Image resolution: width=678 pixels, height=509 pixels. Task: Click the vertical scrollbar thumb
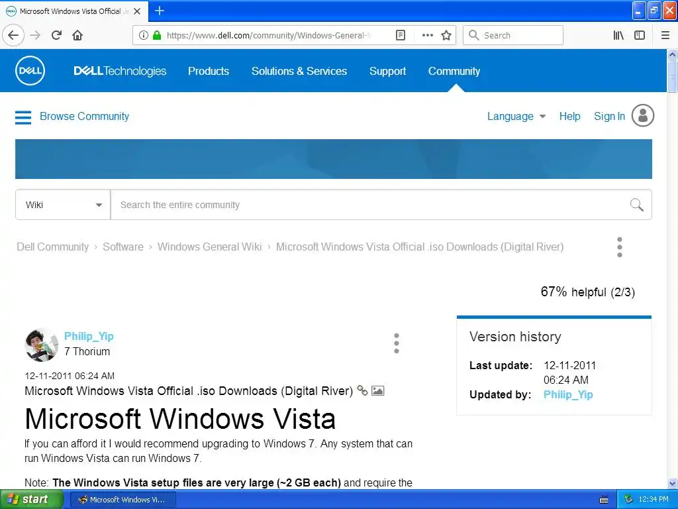[x=672, y=76]
